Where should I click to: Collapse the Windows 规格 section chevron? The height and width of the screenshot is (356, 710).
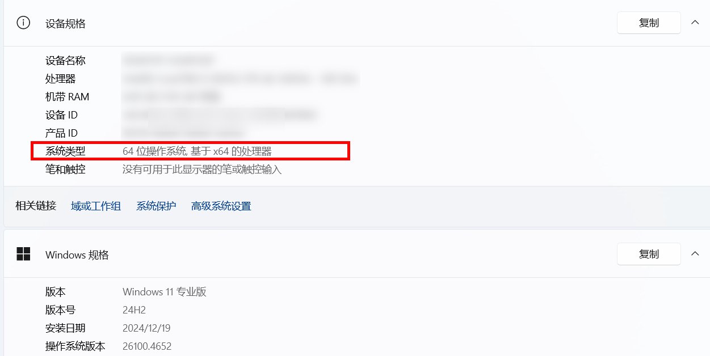tap(695, 254)
